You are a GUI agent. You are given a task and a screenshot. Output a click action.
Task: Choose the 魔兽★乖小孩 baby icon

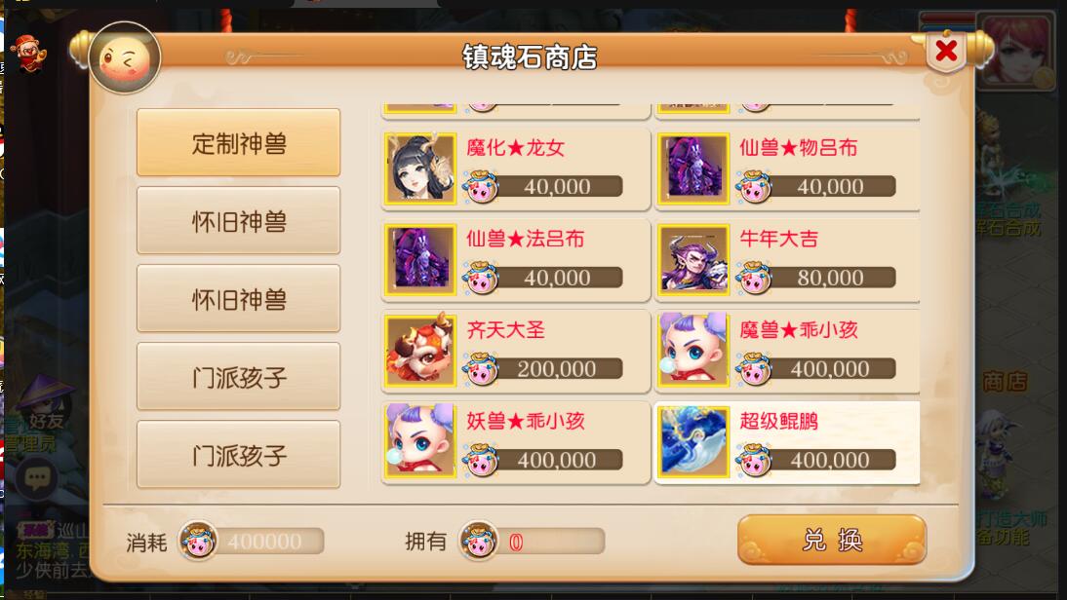693,351
